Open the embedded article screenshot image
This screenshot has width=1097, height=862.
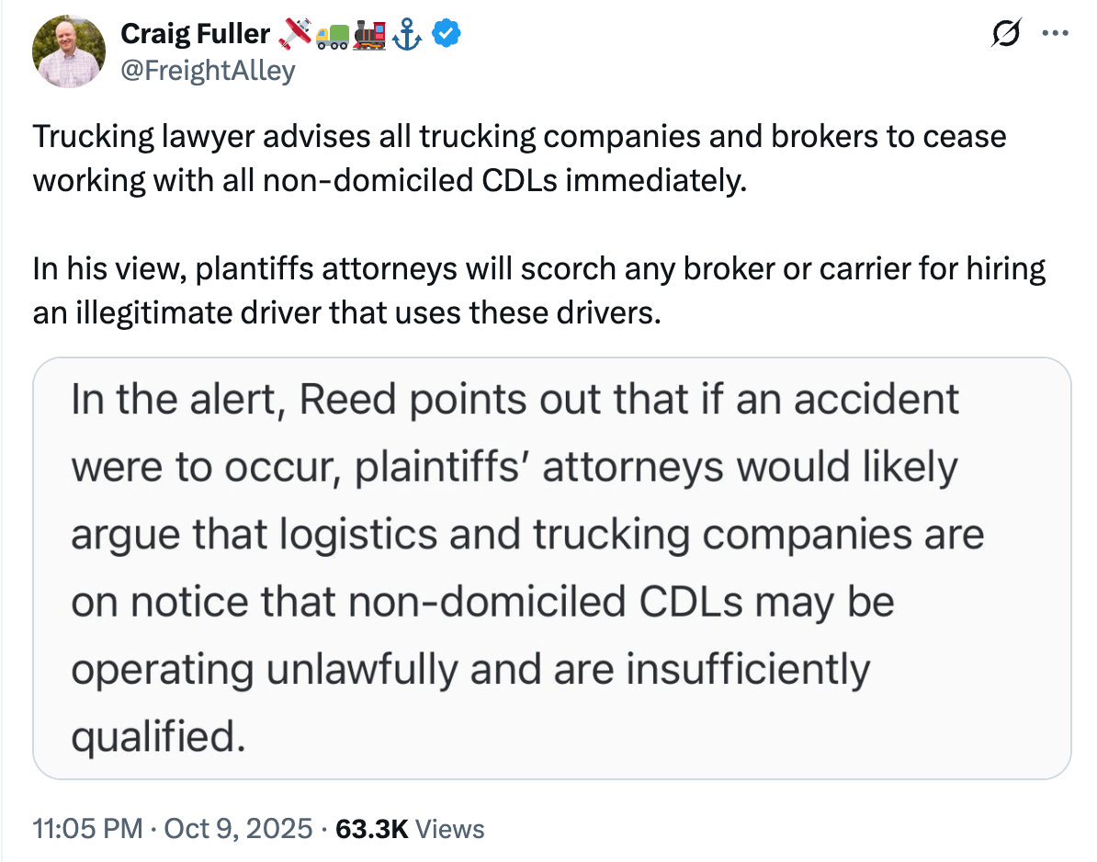(551, 568)
